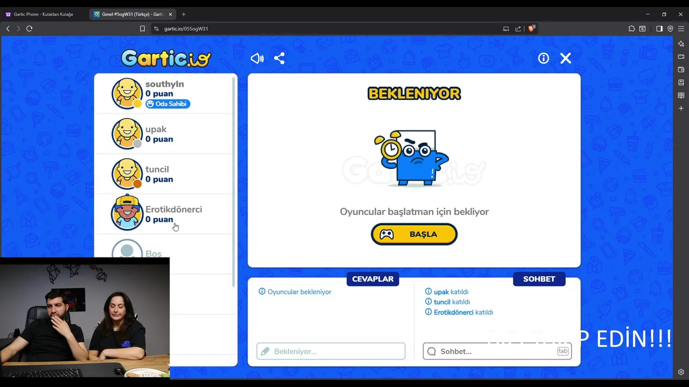Click upak's name in chat log
Screen dimensions: 689x387
(441, 292)
